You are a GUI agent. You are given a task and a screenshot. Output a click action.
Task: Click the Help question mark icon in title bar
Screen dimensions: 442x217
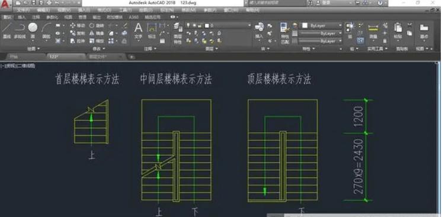click(x=380, y=3)
